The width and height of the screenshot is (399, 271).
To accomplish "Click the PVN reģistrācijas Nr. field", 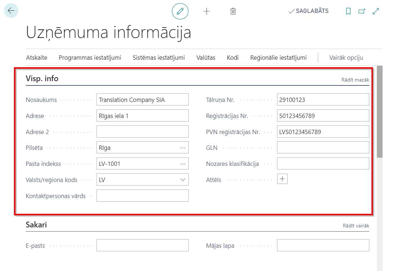I will tap(323, 132).
